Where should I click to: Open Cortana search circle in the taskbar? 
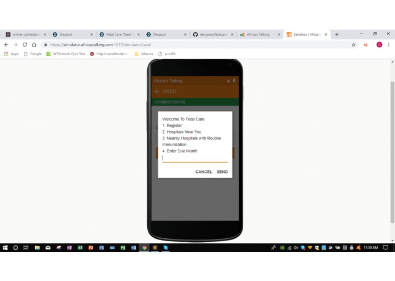point(15,247)
